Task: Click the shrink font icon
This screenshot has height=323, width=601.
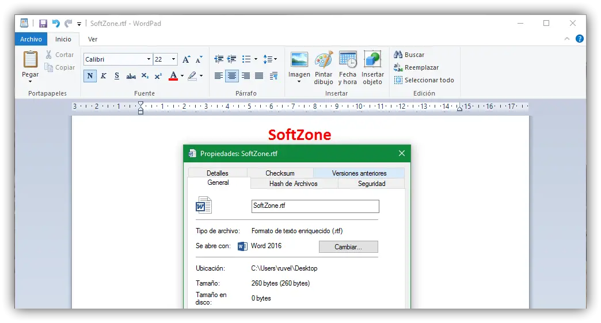Action: pos(199,59)
